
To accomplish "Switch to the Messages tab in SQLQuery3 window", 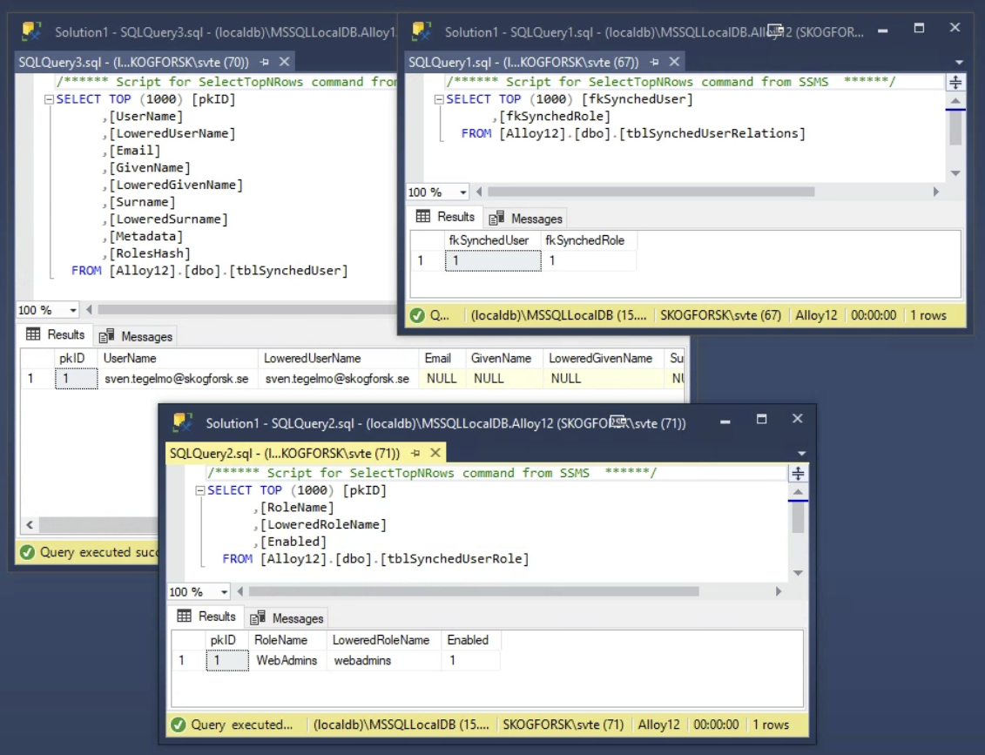I will pyautogui.click(x=137, y=336).
